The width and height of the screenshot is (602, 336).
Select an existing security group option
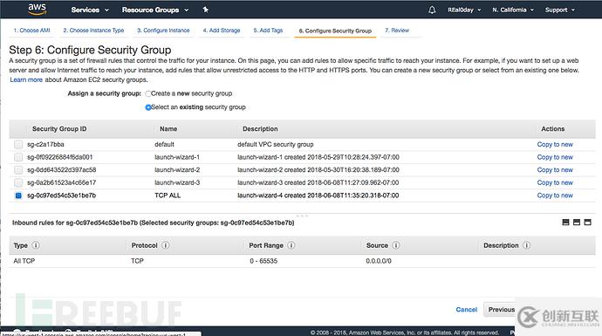coord(147,107)
